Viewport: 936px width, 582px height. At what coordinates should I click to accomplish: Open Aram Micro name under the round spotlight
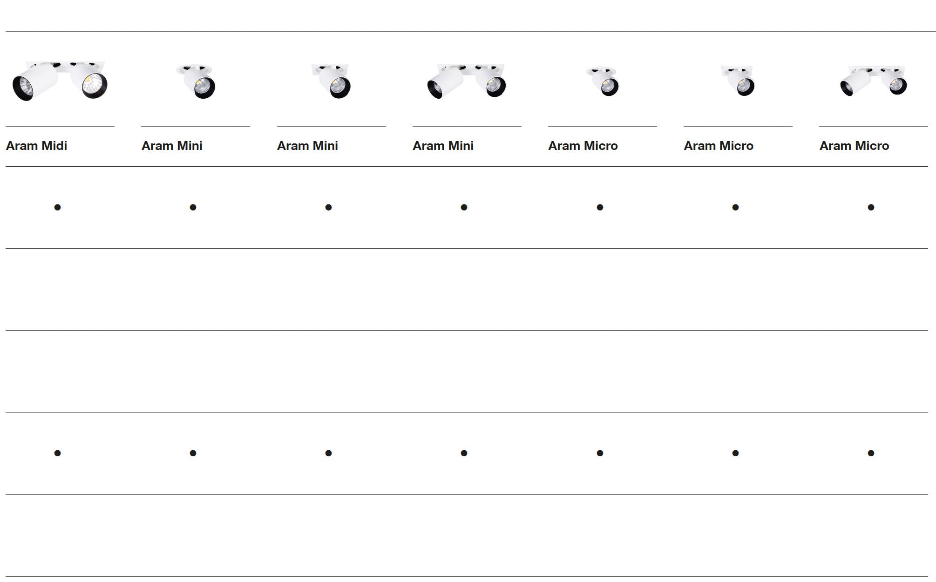click(x=583, y=146)
